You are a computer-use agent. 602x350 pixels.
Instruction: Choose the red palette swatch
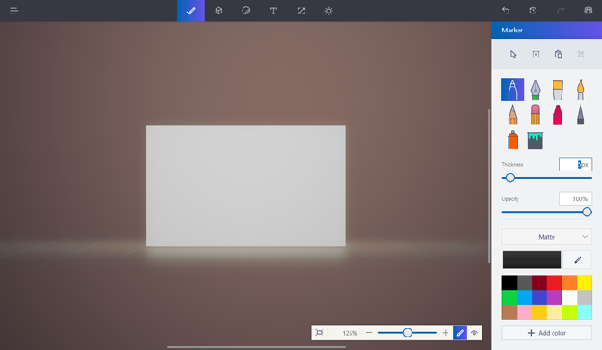[554, 283]
